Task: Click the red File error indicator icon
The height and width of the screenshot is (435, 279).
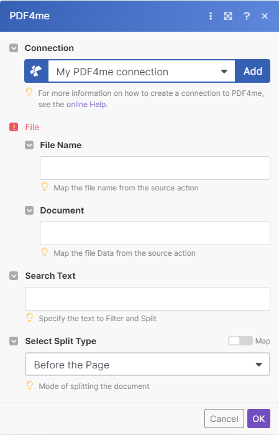Action: pos(14,127)
